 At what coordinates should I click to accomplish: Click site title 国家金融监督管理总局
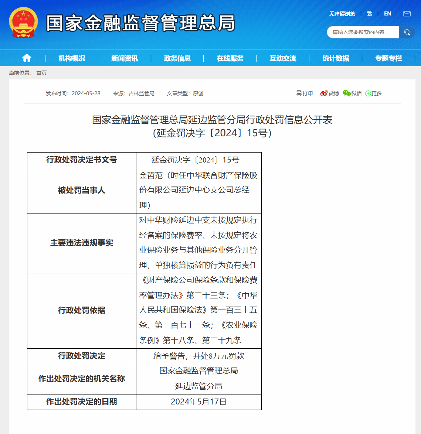pos(141,23)
